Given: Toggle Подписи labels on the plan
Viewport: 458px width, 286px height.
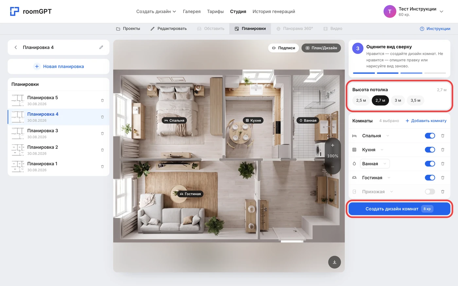Looking at the screenshot, I should 284,48.
